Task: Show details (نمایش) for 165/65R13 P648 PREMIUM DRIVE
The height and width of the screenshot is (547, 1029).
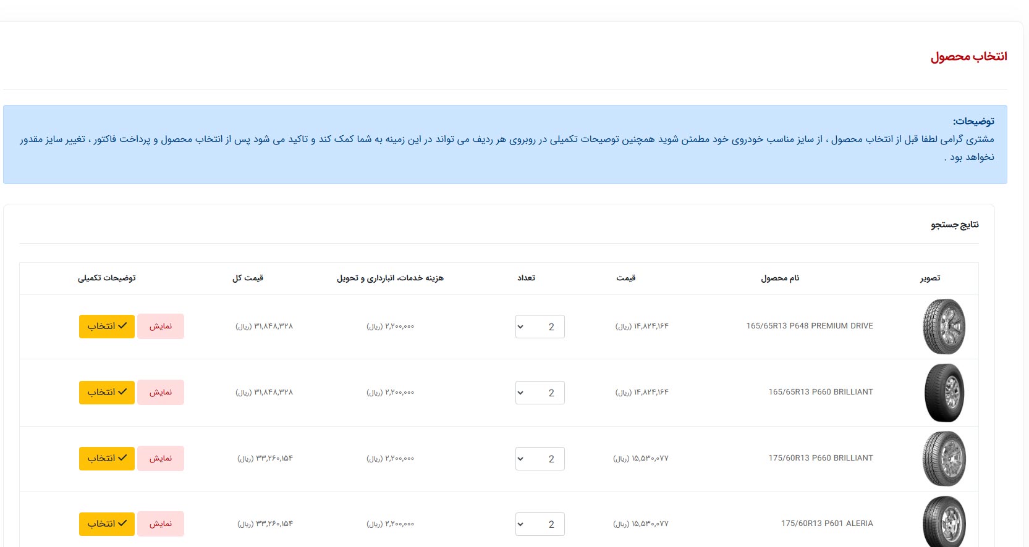Action: tap(161, 326)
